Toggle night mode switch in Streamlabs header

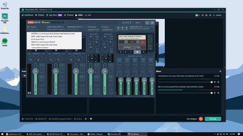pyautogui.click(x=197, y=15)
